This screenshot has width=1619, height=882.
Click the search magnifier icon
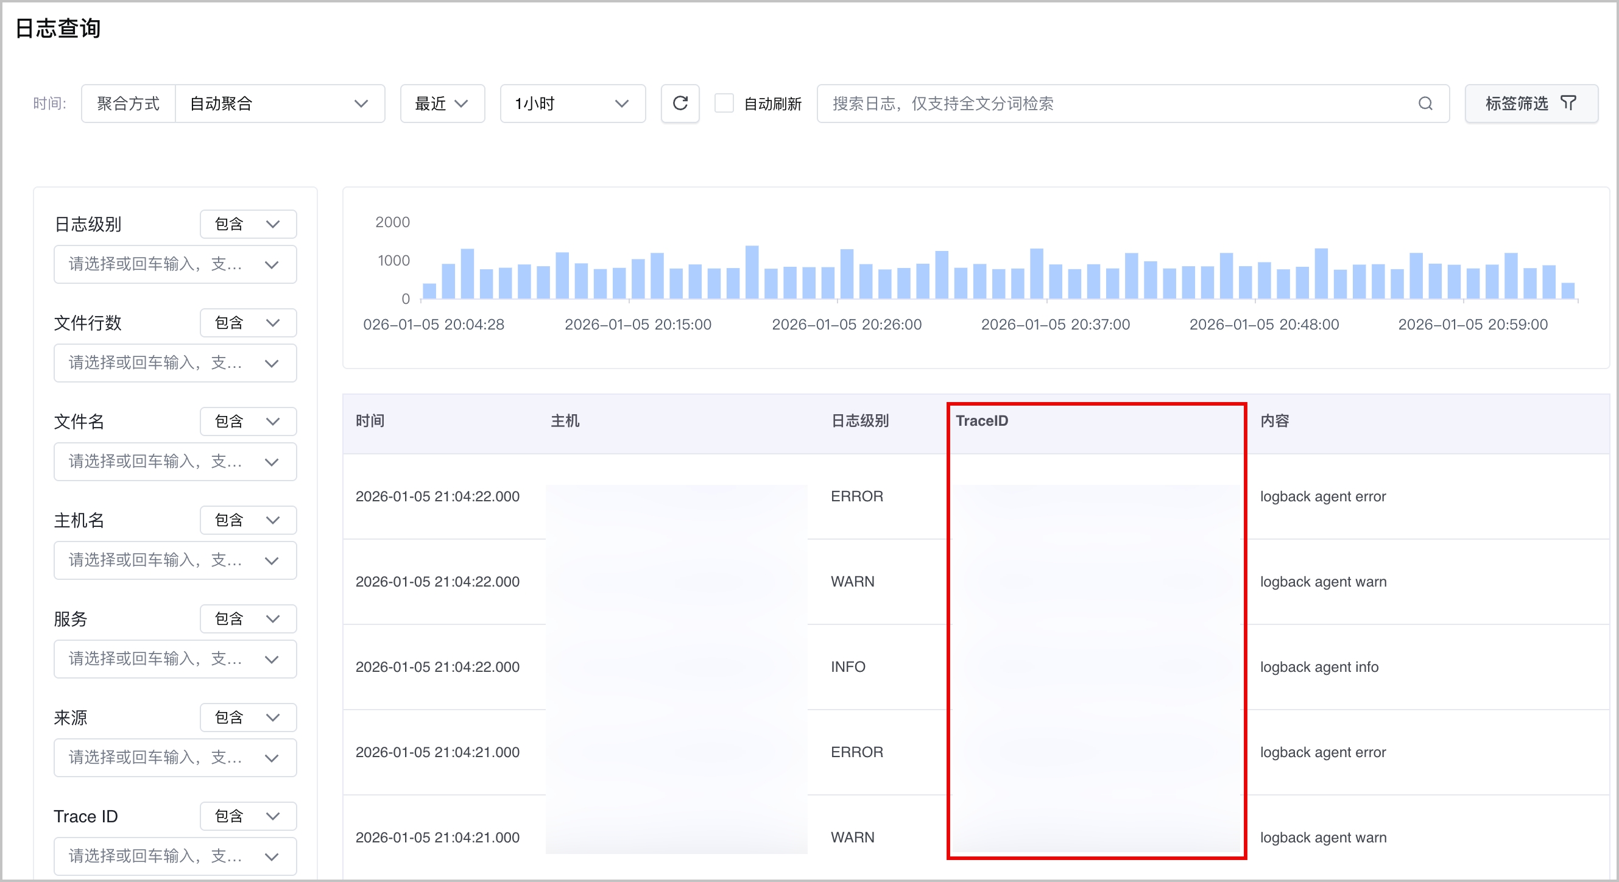click(1425, 103)
